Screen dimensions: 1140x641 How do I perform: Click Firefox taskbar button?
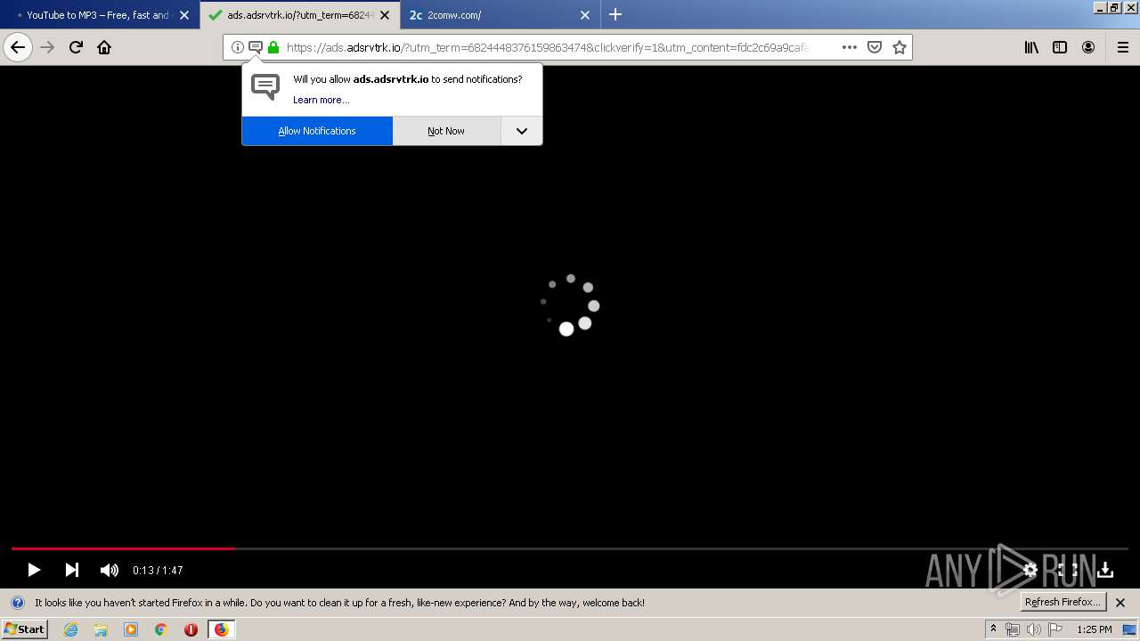click(x=221, y=629)
